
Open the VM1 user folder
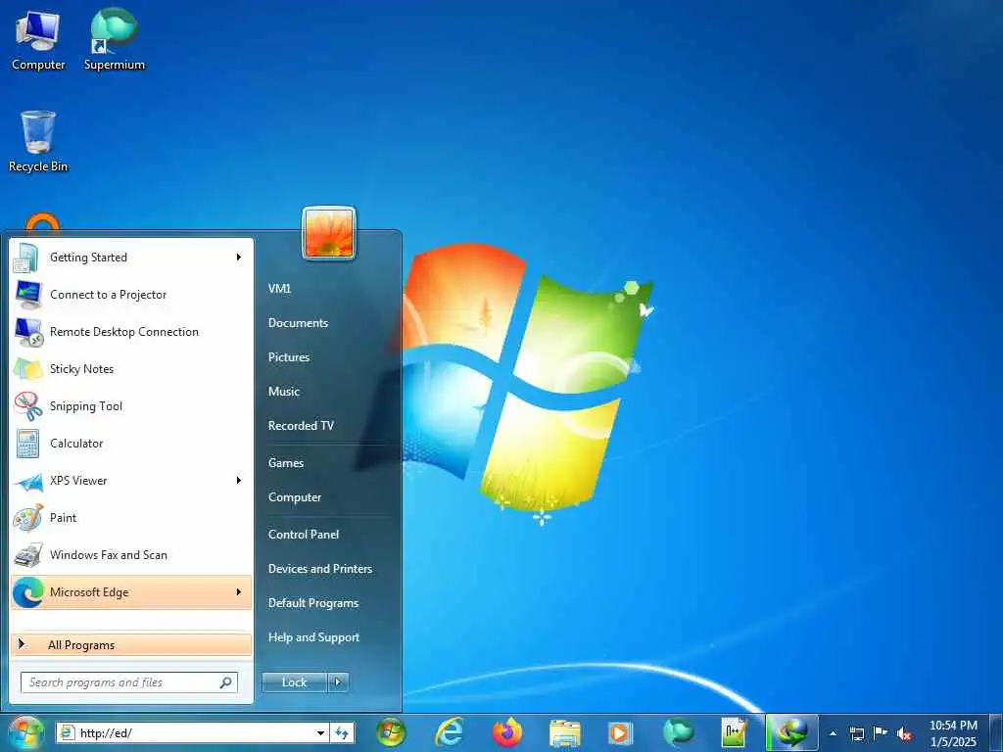click(279, 289)
